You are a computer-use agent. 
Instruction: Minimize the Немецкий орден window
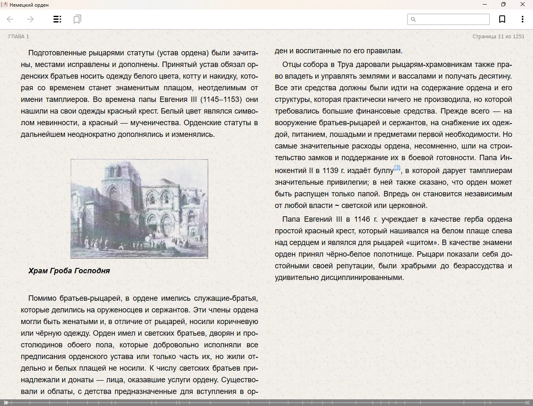484,5
